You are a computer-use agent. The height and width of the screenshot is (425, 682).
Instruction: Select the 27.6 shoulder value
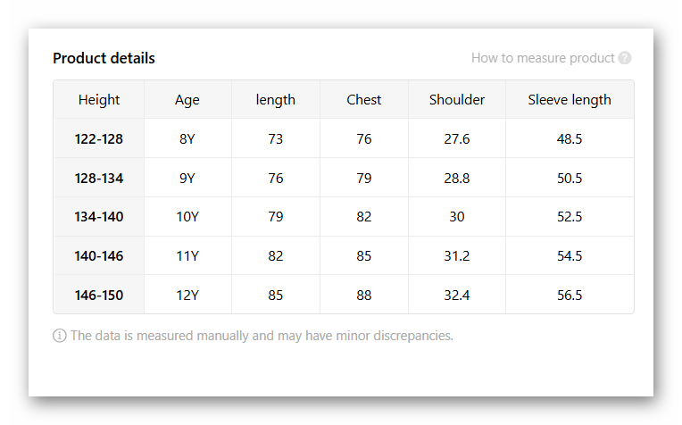pos(457,139)
